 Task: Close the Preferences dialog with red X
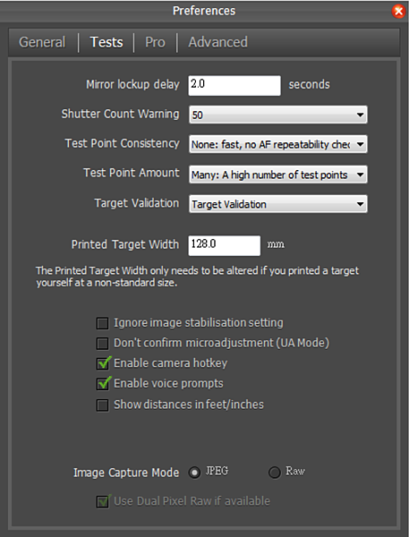398,11
